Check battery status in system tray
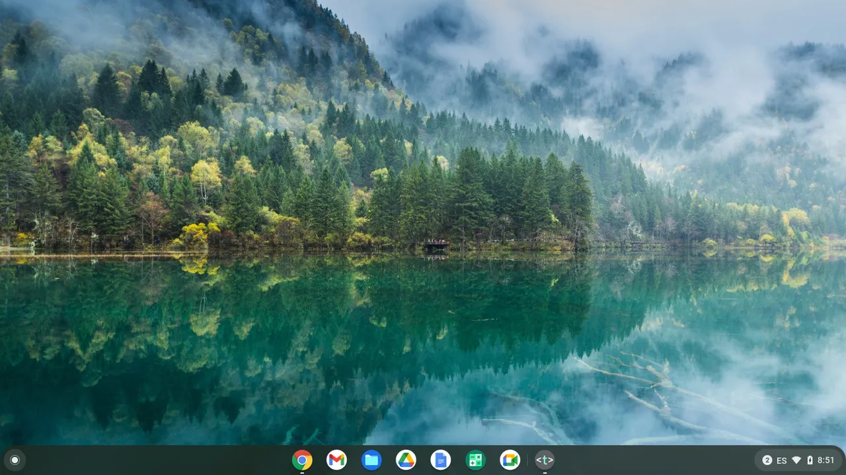 pos(810,460)
